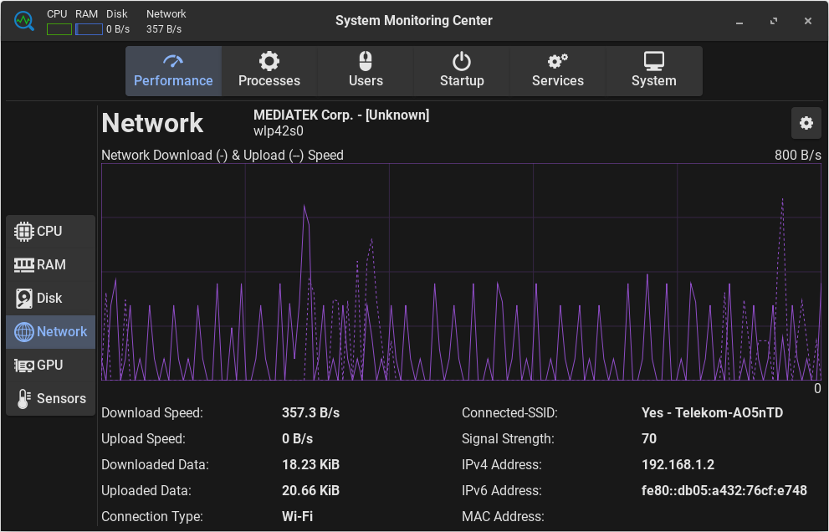Switch to the System tab
829x532 pixels.
point(653,71)
